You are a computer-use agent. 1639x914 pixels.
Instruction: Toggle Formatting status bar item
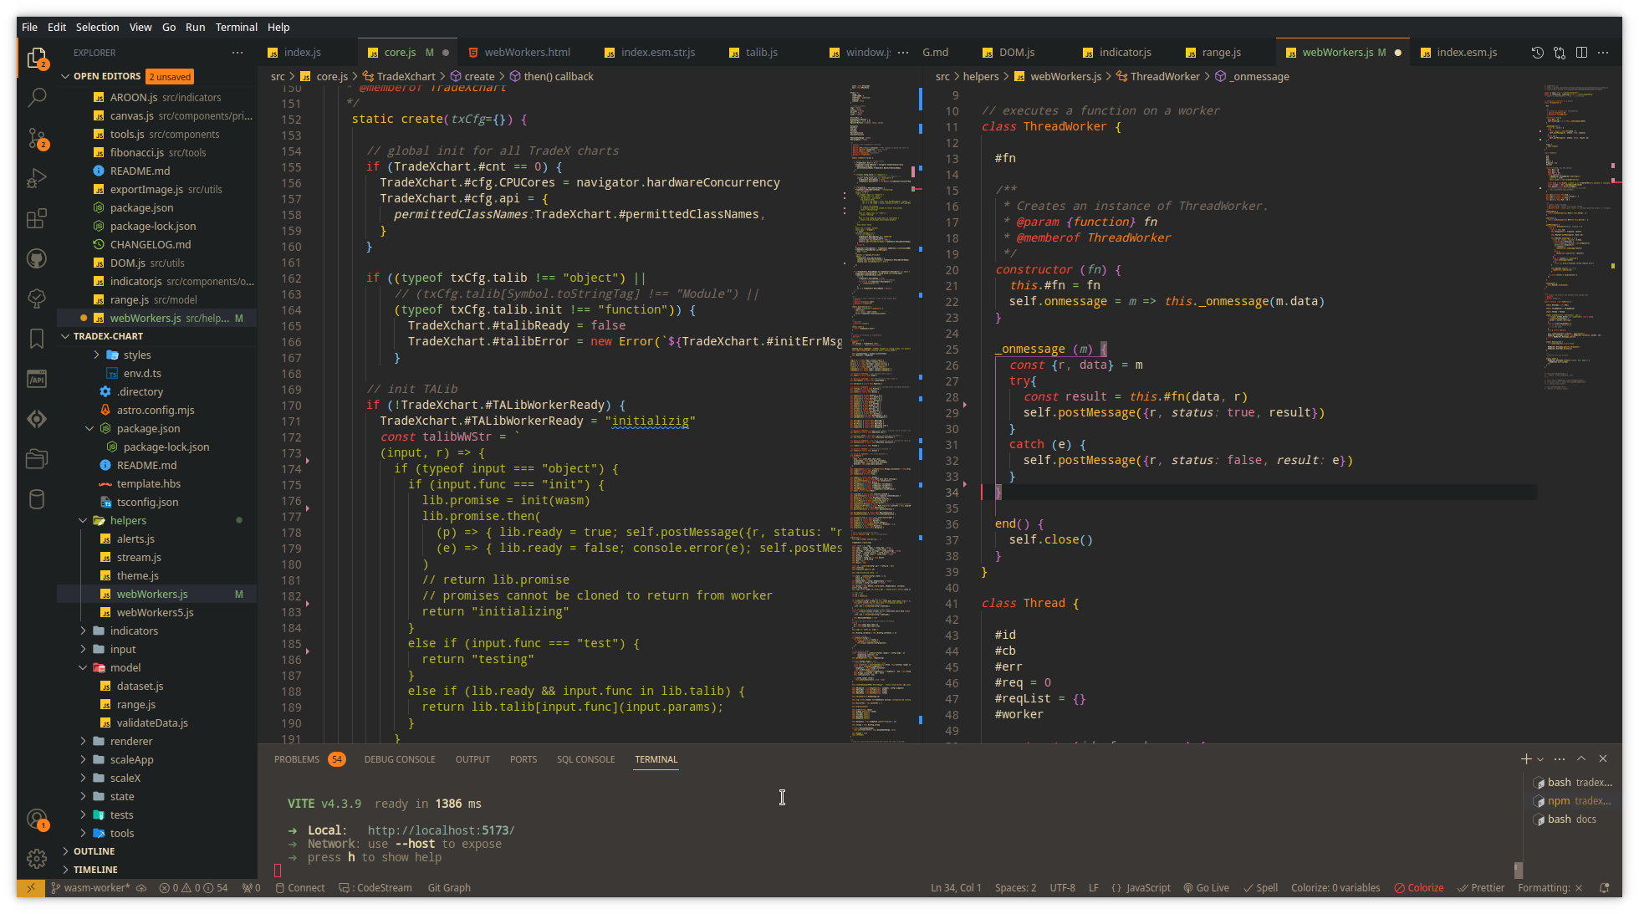1550,888
